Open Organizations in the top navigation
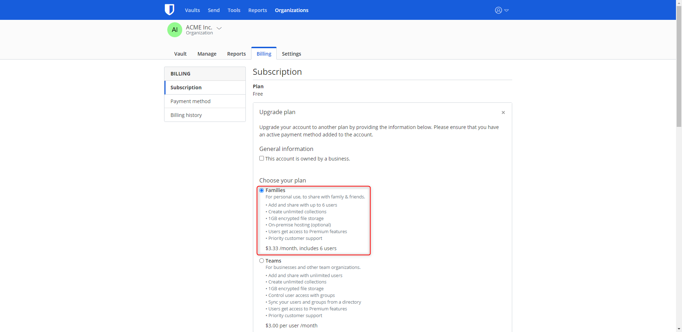 point(292,10)
